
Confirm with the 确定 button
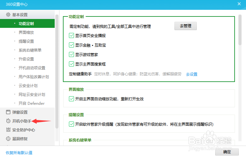(x=227, y=152)
